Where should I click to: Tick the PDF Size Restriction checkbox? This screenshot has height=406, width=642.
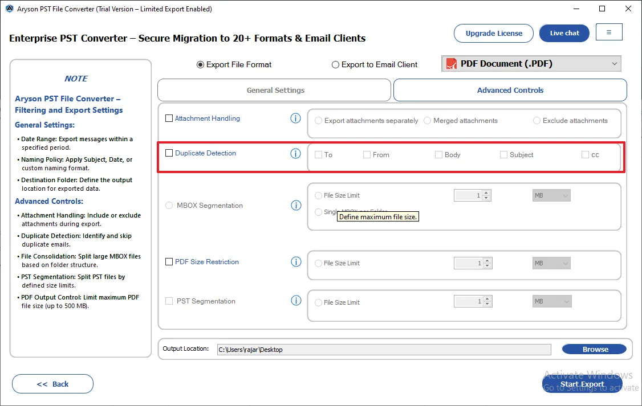pyautogui.click(x=169, y=262)
